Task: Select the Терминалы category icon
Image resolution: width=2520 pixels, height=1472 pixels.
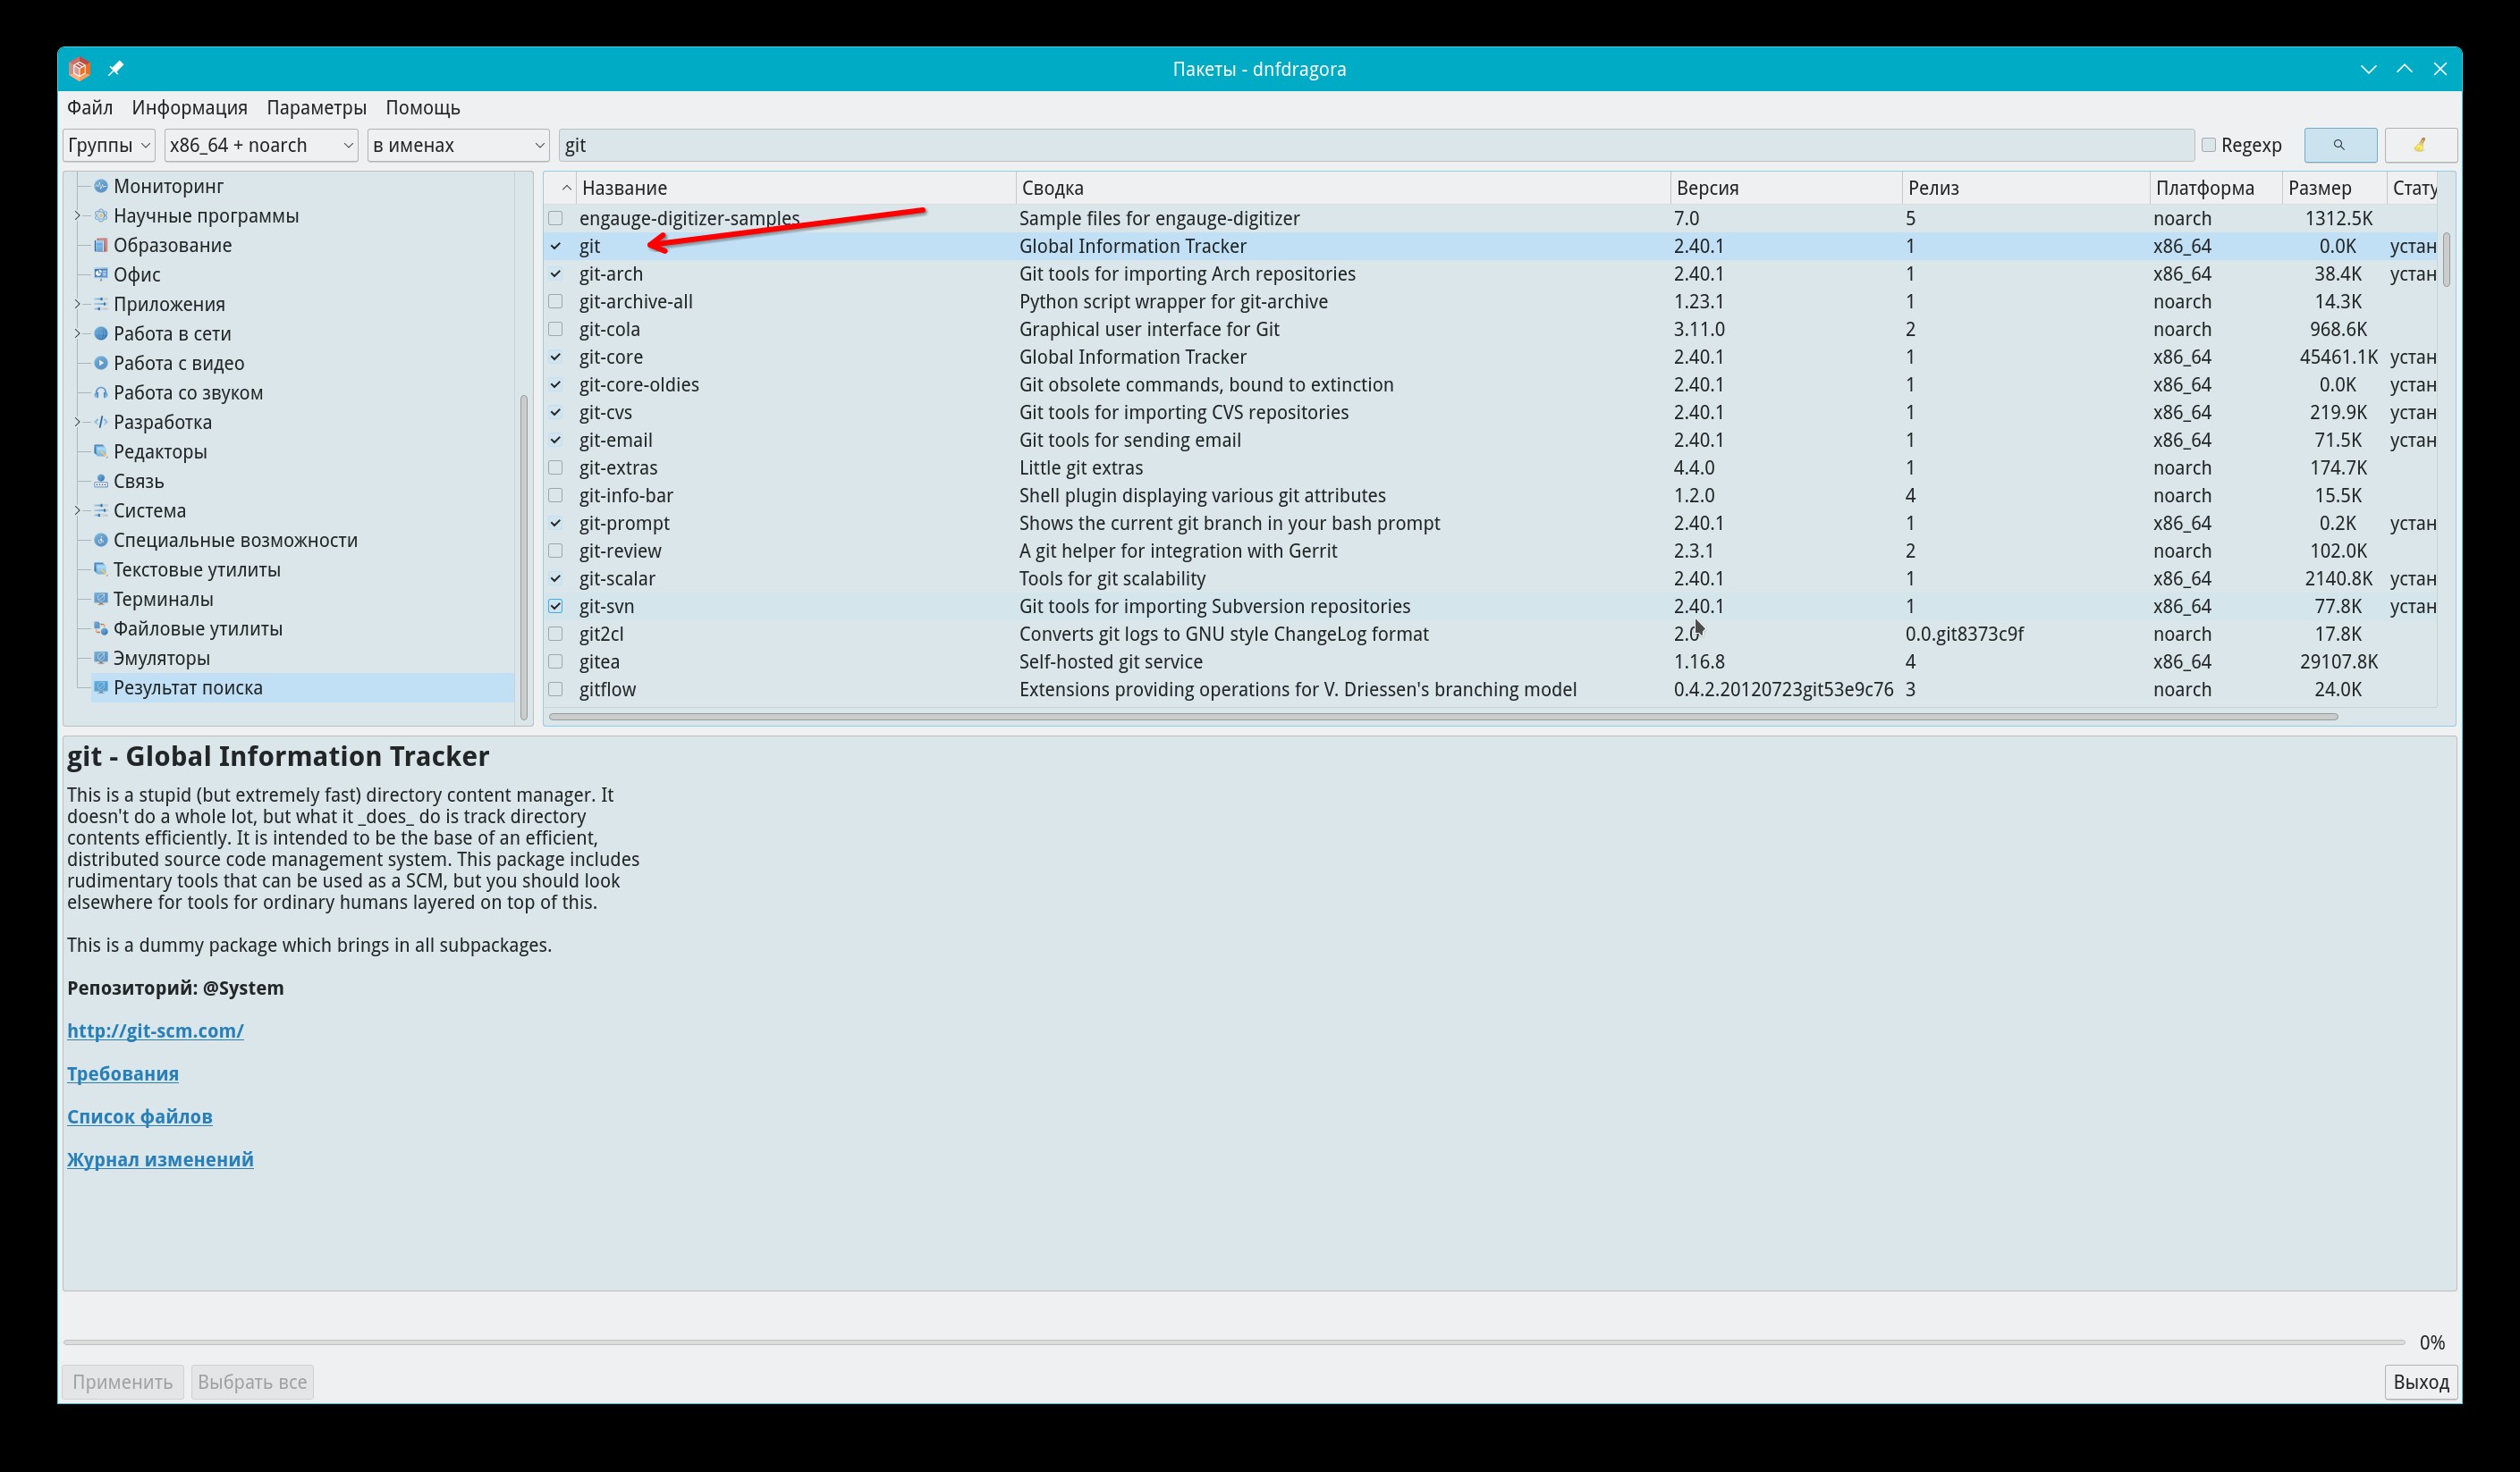Action: pos(100,599)
